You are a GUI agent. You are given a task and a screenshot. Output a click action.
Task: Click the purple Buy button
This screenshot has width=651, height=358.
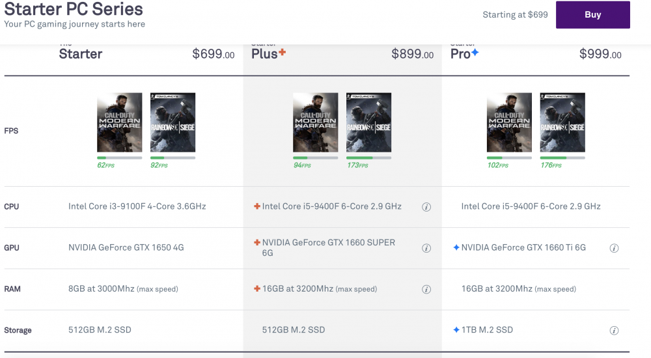[x=592, y=15]
